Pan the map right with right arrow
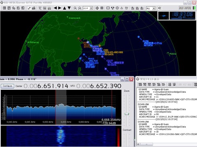This screenshot has width=197, height=147. 60,8
